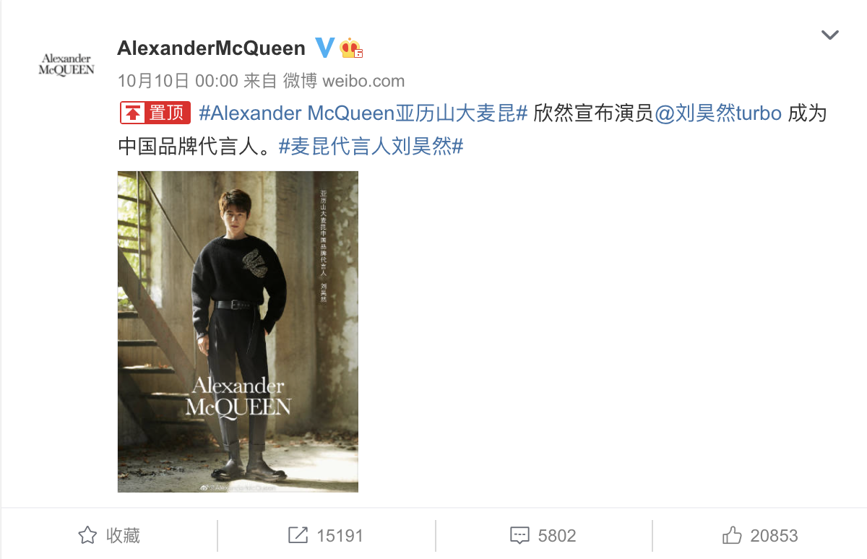The width and height of the screenshot is (867, 559).
Task: Click the thumbs-up like icon
Action: (732, 535)
